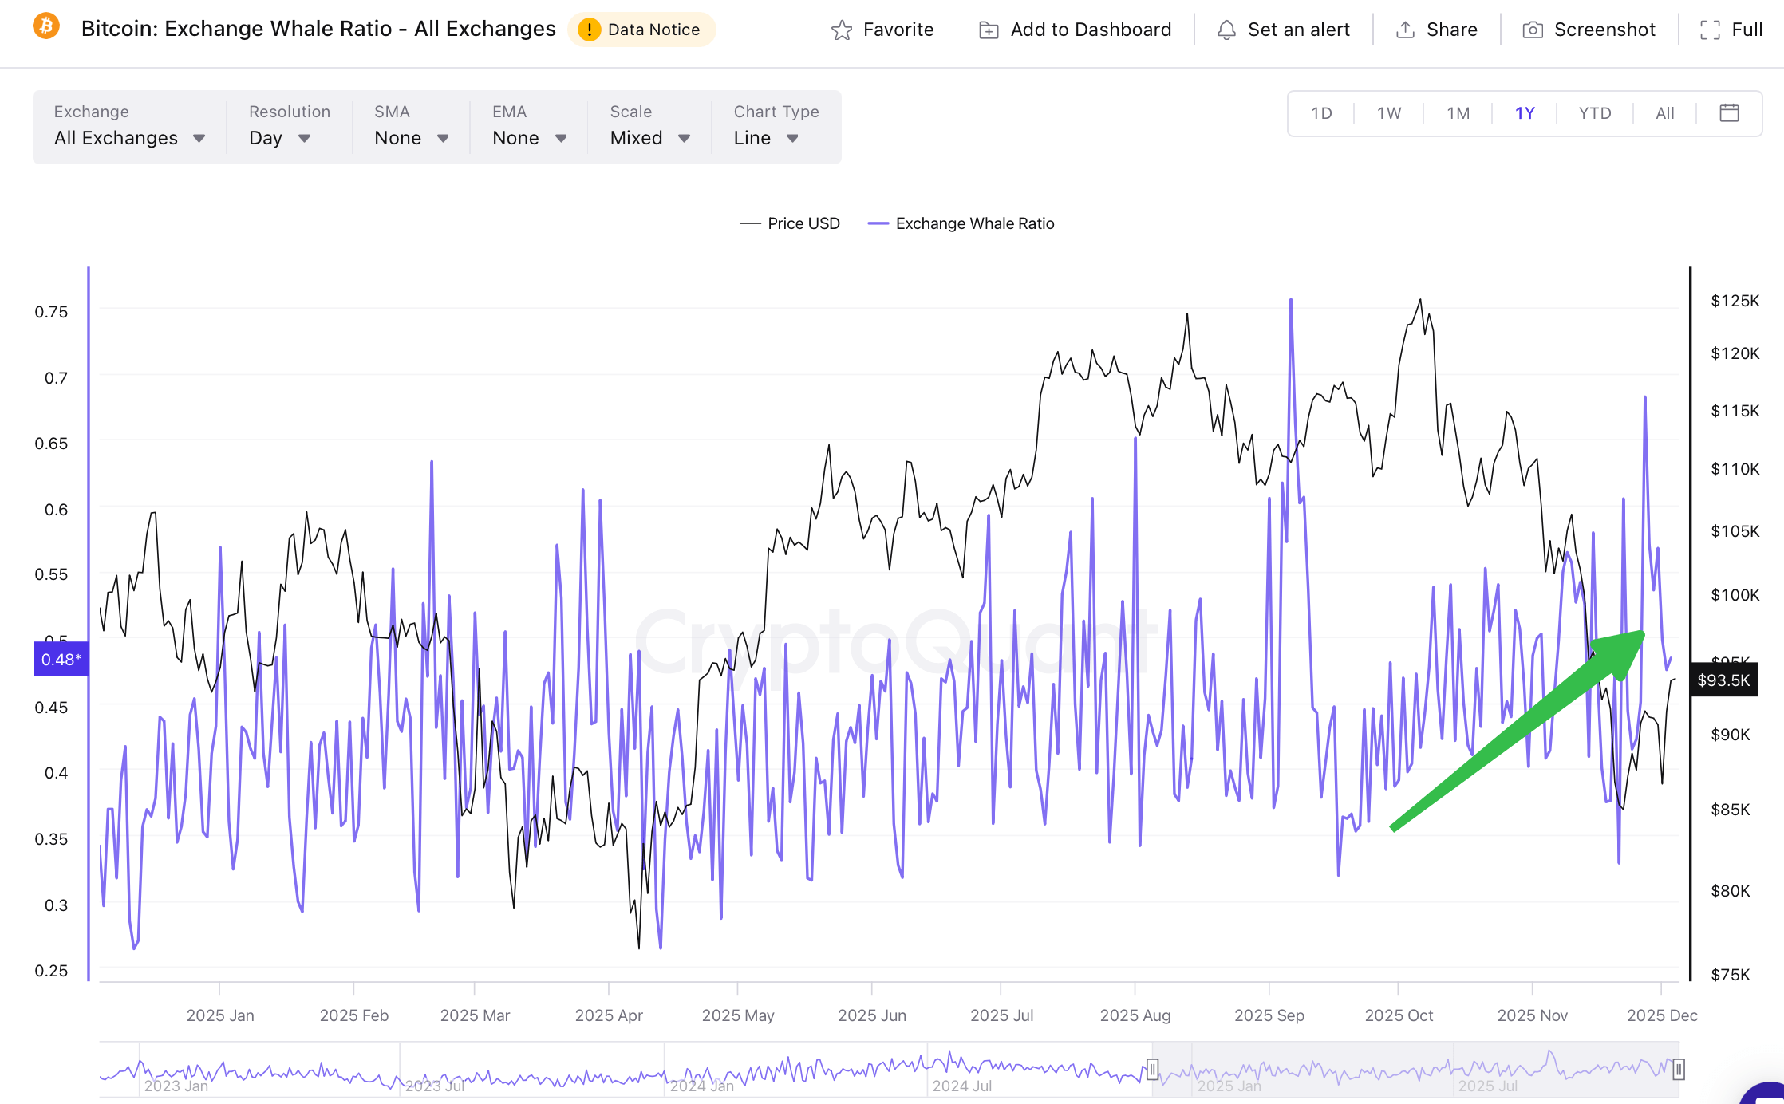The image size is (1784, 1104).
Task: Enter fullscreen with the Full icon
Action: [1711, 29]
